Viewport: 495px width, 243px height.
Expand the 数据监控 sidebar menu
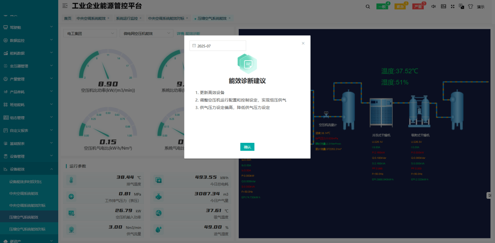29,40
